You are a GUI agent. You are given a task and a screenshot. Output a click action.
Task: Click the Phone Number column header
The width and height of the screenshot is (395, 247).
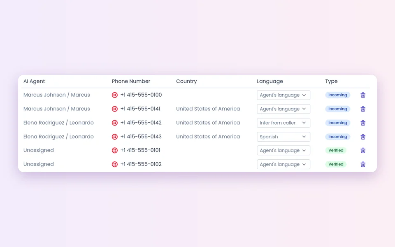[x=131, y=81]
